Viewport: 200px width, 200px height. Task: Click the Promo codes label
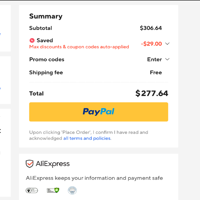[x=47, y=59]
